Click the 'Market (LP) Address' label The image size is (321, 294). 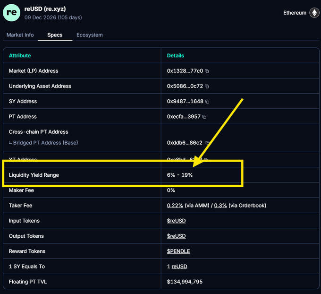point(34,71)
